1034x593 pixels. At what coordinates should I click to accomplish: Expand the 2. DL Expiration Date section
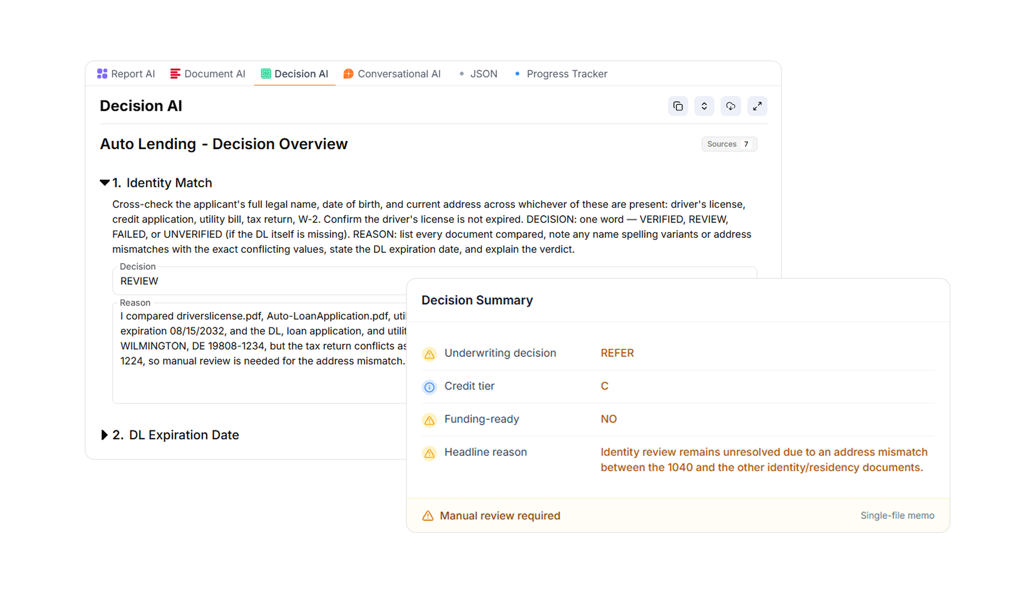104,435
